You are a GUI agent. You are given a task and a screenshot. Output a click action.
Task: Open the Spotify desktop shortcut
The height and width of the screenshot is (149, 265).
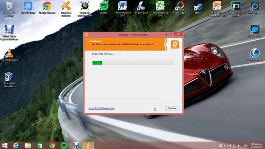(104, 7)
